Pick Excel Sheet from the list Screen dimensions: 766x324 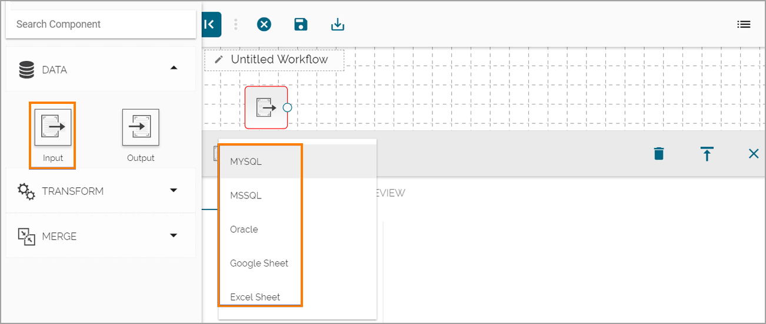click(x=255, y=297)
